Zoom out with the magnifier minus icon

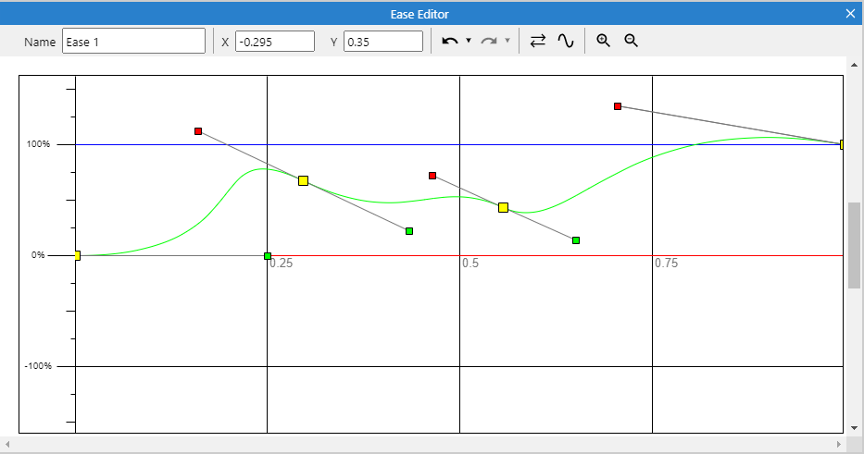632,41
